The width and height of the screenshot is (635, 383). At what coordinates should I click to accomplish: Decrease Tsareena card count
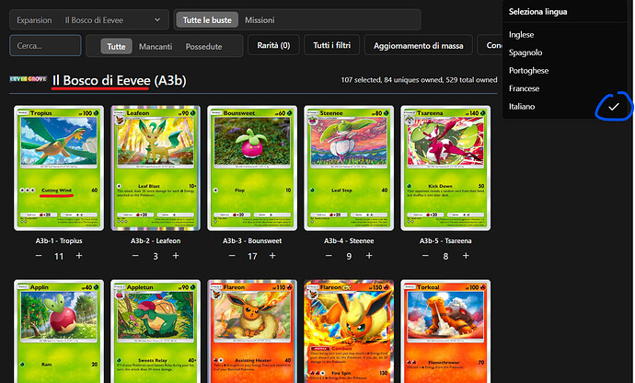425,256
